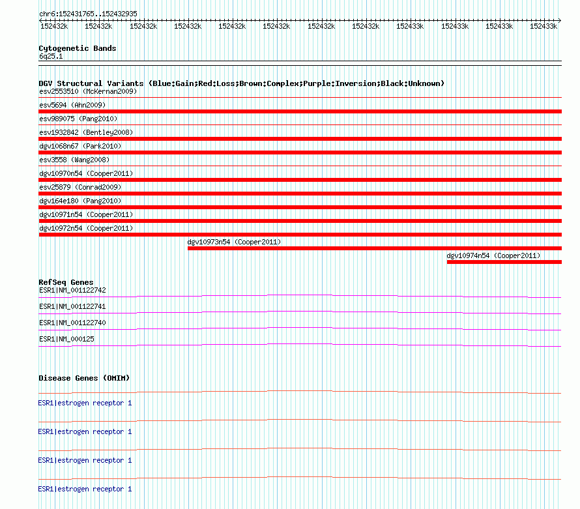Click the dgv10973n54 (Cooper2011) label
This screenshot has width=580, height=509.
[234, 242]
